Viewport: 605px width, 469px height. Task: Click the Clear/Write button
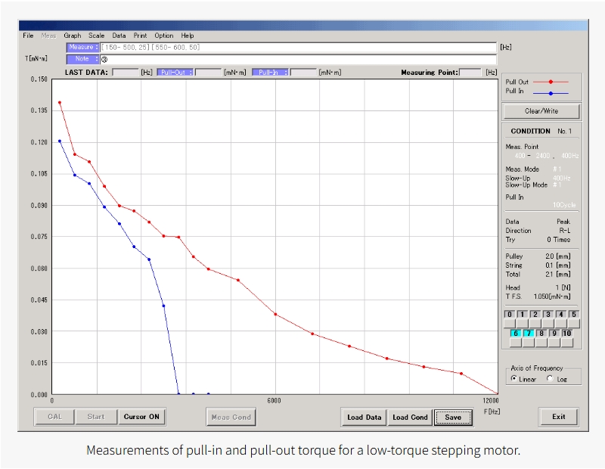coord(541,111)
